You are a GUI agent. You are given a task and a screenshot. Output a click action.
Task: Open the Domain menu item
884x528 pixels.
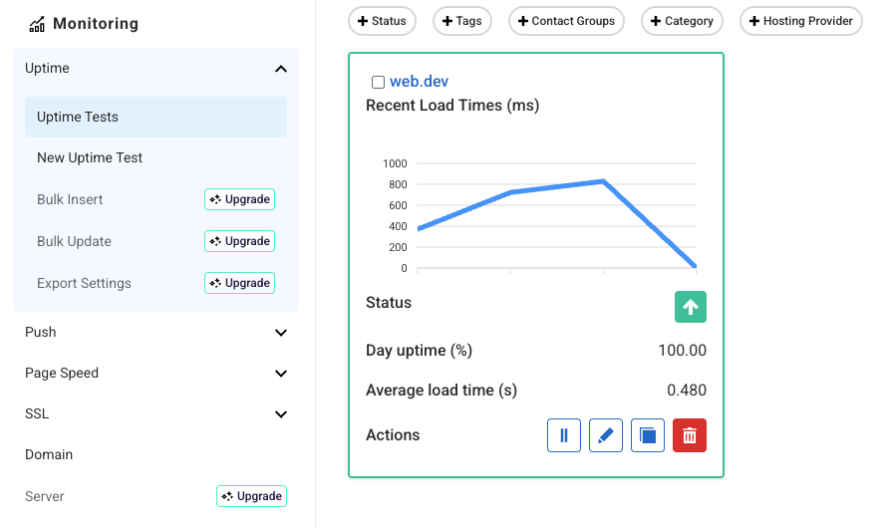point(49,454)
